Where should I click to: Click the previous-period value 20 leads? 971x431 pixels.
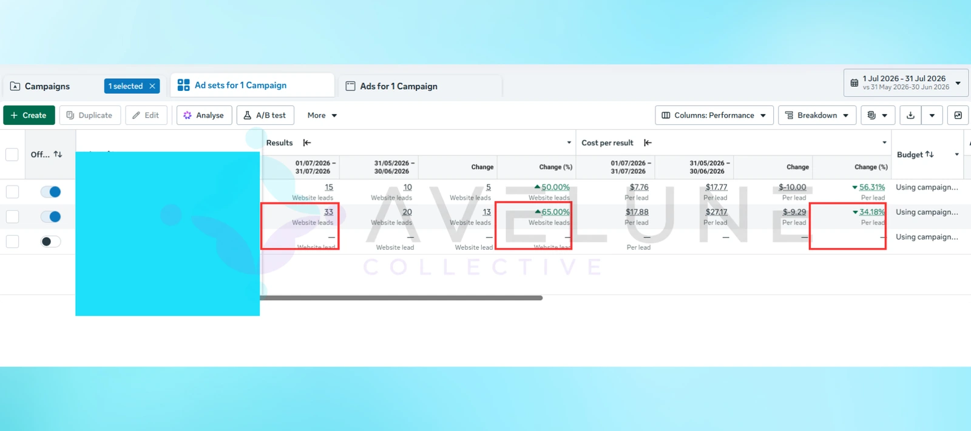click(x=407, y=212)
